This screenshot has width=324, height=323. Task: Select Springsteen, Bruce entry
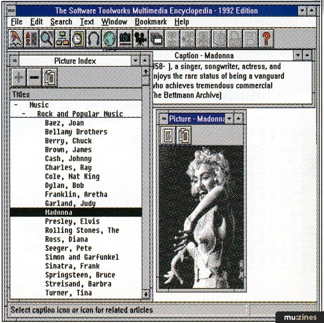[80, 275]
